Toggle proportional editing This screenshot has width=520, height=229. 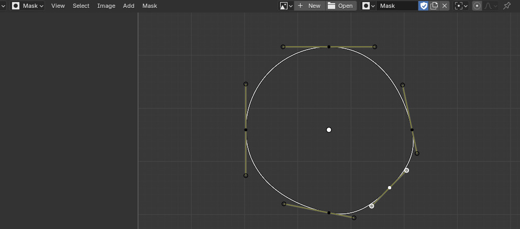coord(477,6)
